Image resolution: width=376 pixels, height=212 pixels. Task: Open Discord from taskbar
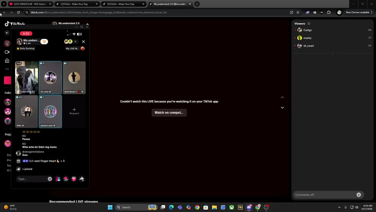click(249, 207)
